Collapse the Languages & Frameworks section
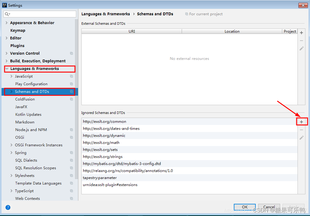310x216 pixels. pos(7,68)
